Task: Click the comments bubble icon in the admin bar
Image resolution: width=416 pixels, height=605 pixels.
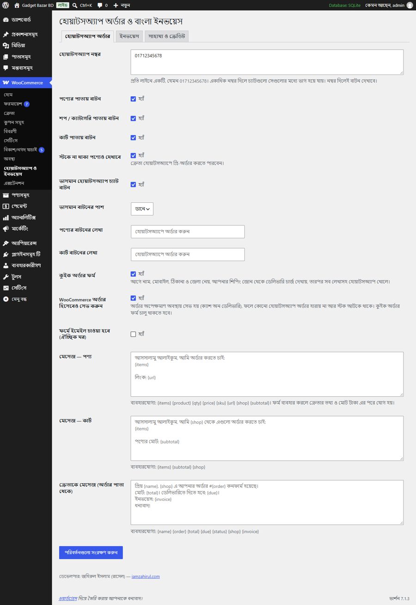Action: pyautogui.click(x=100, y=6)
